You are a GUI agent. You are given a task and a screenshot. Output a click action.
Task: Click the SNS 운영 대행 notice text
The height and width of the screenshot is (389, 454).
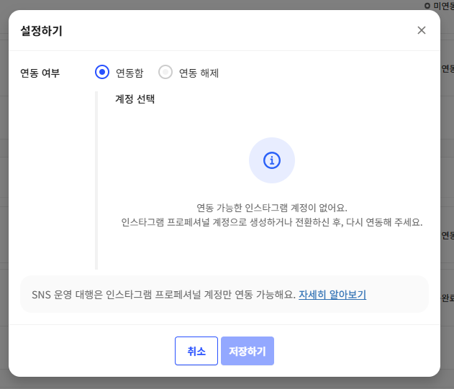click(x=164, y=294)
